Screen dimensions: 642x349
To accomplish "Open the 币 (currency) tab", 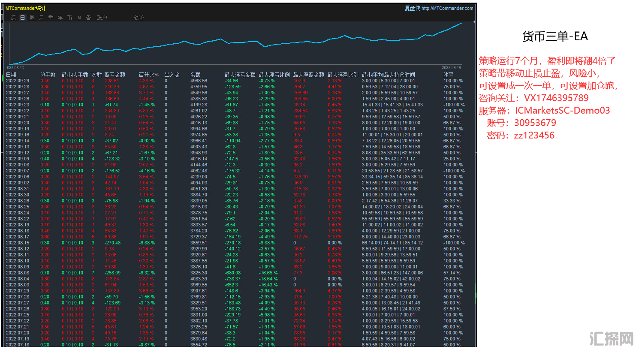I will pos(70,18).
